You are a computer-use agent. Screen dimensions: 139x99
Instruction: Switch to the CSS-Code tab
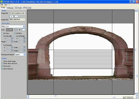[x=18, y=8]
